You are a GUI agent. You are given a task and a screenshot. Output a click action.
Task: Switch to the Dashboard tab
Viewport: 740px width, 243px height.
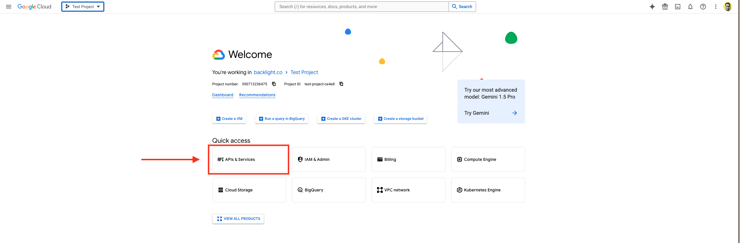coord(223,95)
